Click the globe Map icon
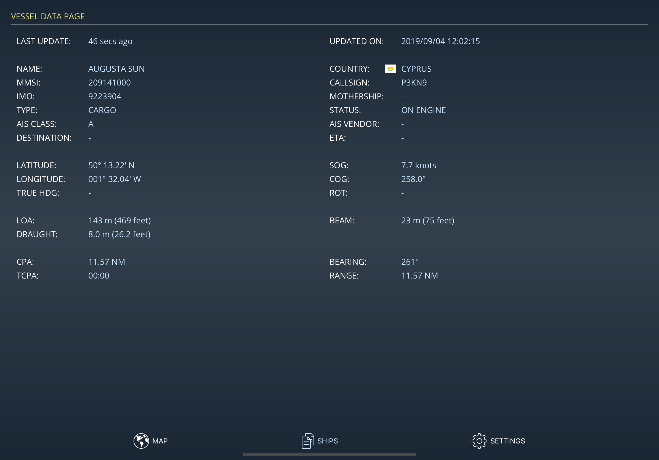The height and width of the screenshot is (460, 659). (141, 441)
